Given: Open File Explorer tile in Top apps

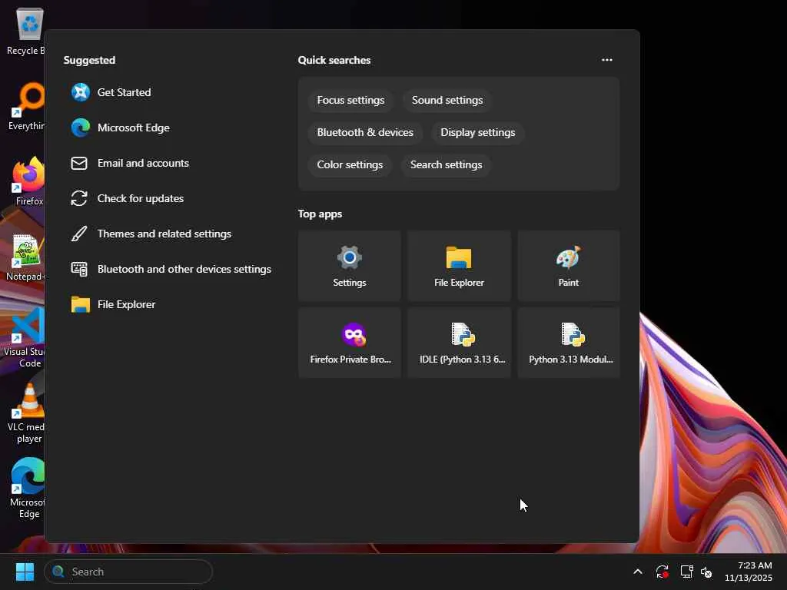Looking at the screenshot, I should point(459,266).
